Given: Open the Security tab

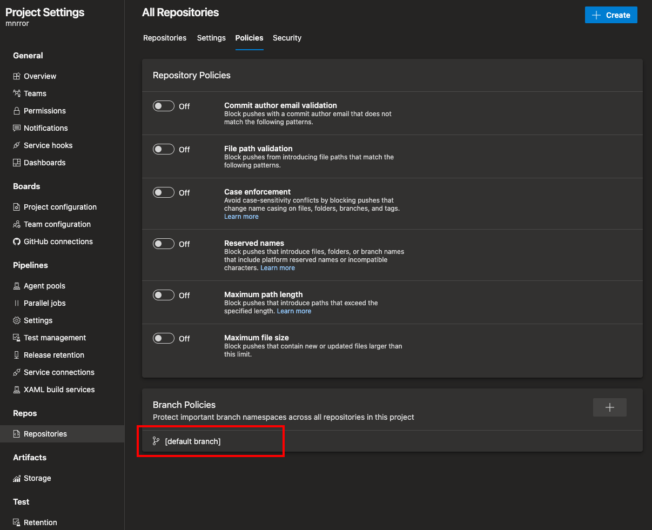Looking at the screenshot, I should coord(287,38).
